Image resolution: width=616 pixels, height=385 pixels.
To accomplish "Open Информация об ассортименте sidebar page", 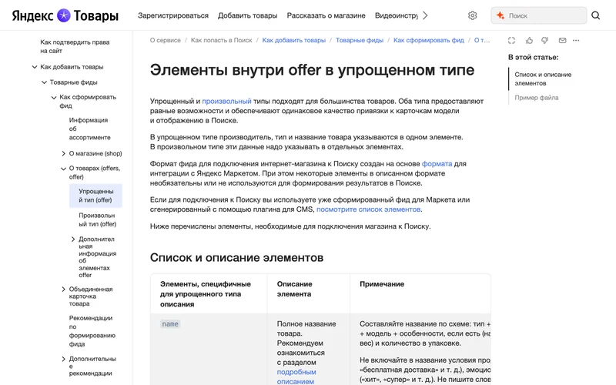I will pos(89,129).
